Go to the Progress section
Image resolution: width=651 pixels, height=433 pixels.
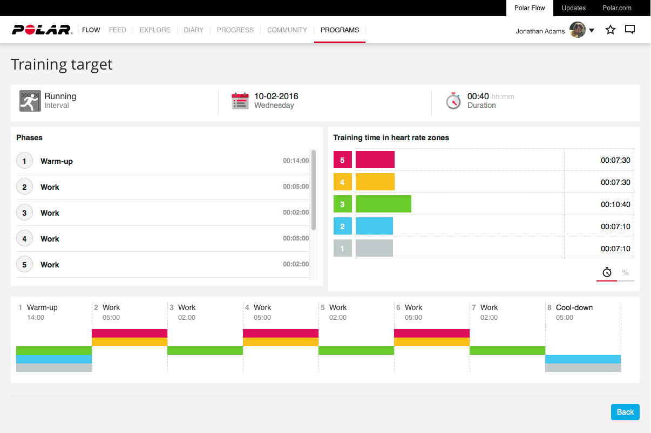coord(235,30)
